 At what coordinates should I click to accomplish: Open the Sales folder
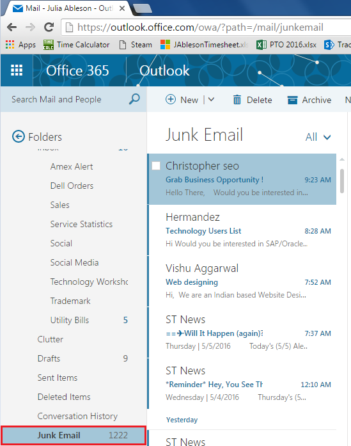click(x=59, y=205)
